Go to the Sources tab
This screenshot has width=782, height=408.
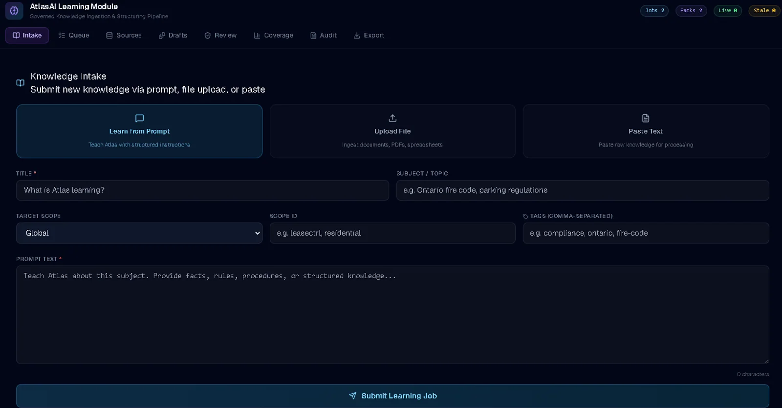[124, 35]
